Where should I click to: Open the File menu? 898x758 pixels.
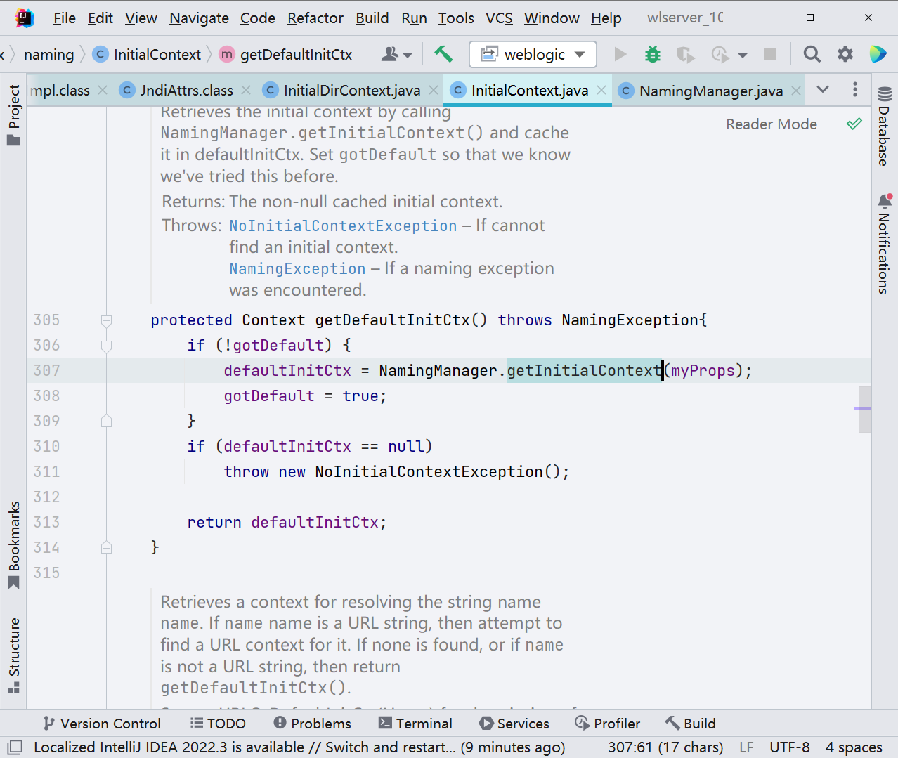click(x=65, y=18)
